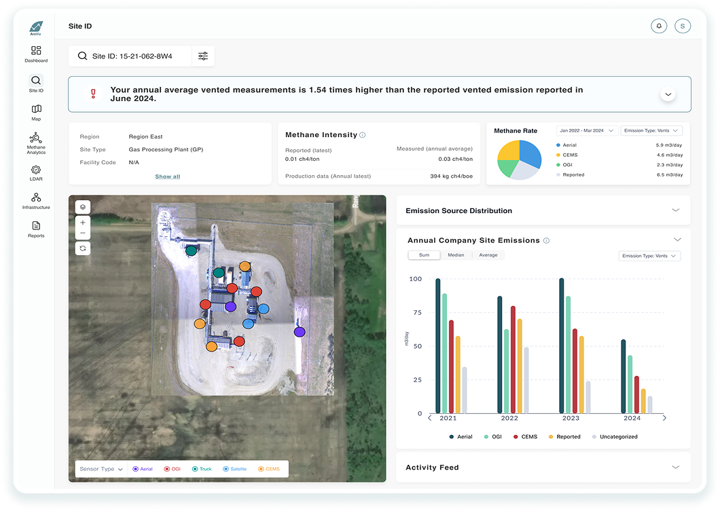Open the Dashboard from the sidebar
Viewport: 720px width, 511px height.
click(36, 54)
